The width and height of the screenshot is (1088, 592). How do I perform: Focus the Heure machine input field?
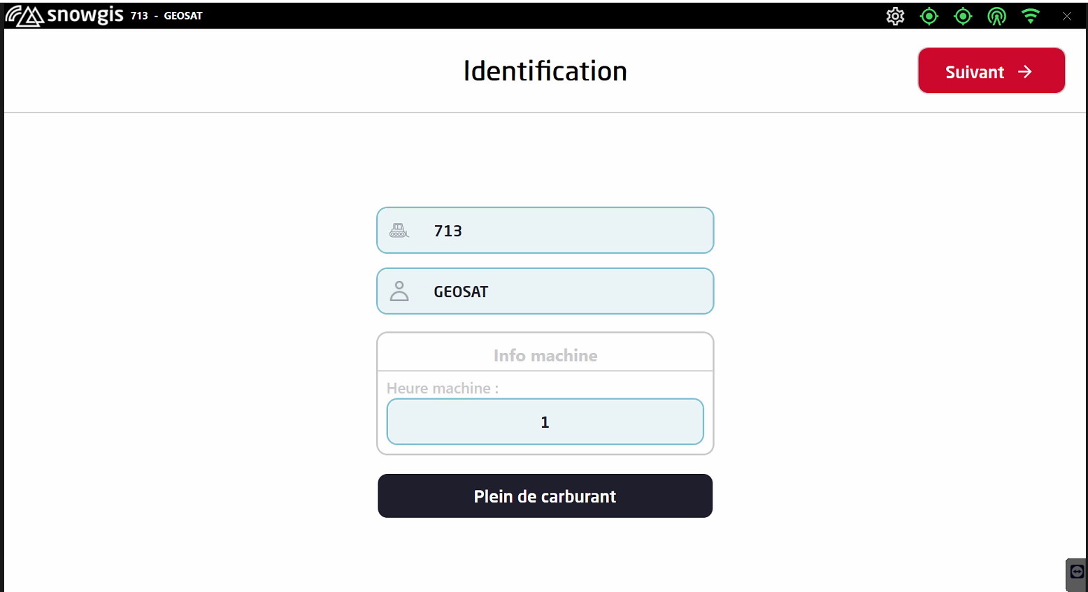click(545, 422)
